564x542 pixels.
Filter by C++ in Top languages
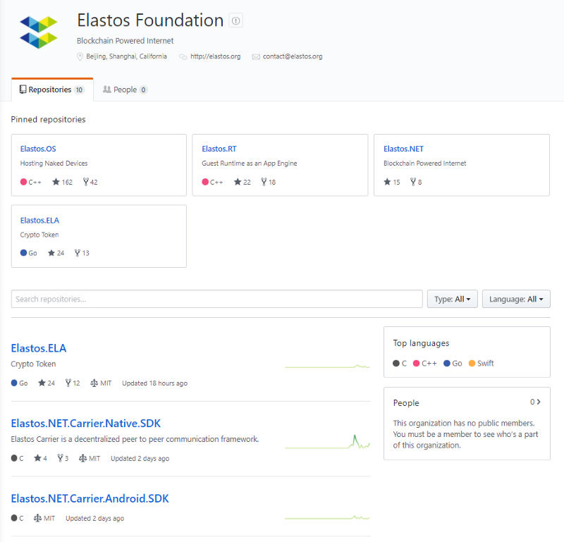[x=425, y=363]
